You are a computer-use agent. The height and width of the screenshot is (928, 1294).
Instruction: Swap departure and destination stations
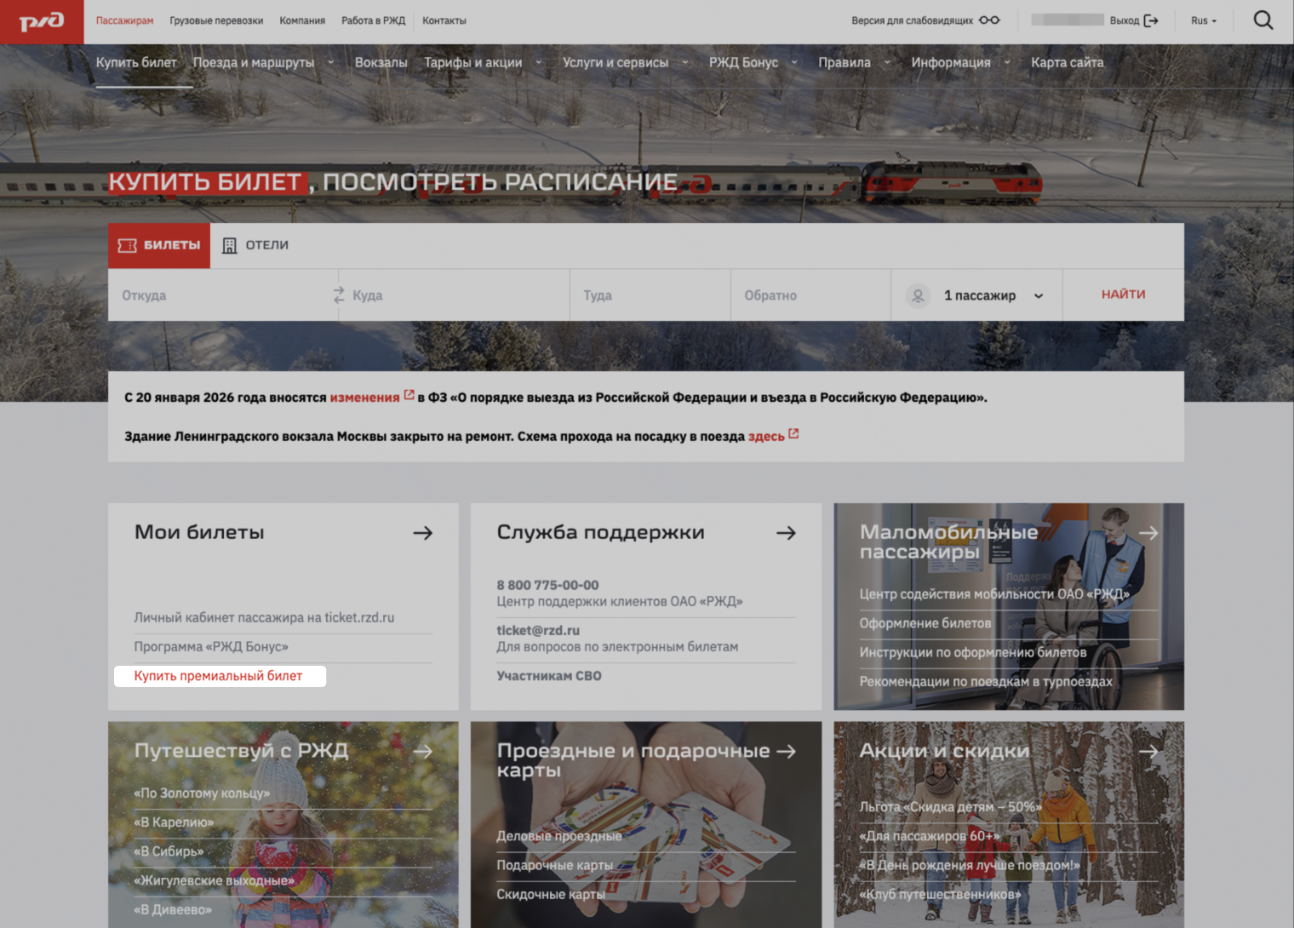339,295
